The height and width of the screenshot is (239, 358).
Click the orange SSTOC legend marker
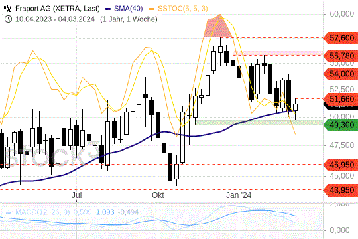click(x=151, y=9)
